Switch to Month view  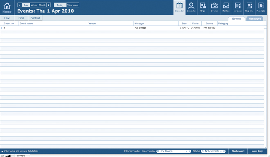(42, 5)
